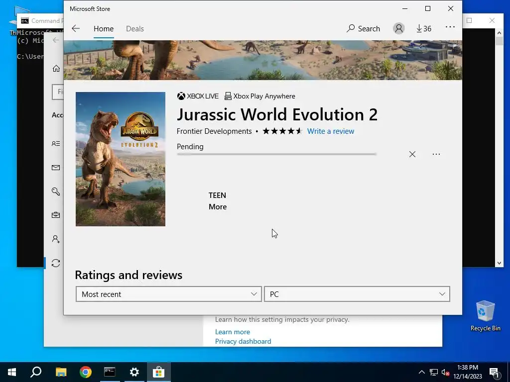
Task: Open Recycle Bin on desktop
Action: tap(485, 316)
